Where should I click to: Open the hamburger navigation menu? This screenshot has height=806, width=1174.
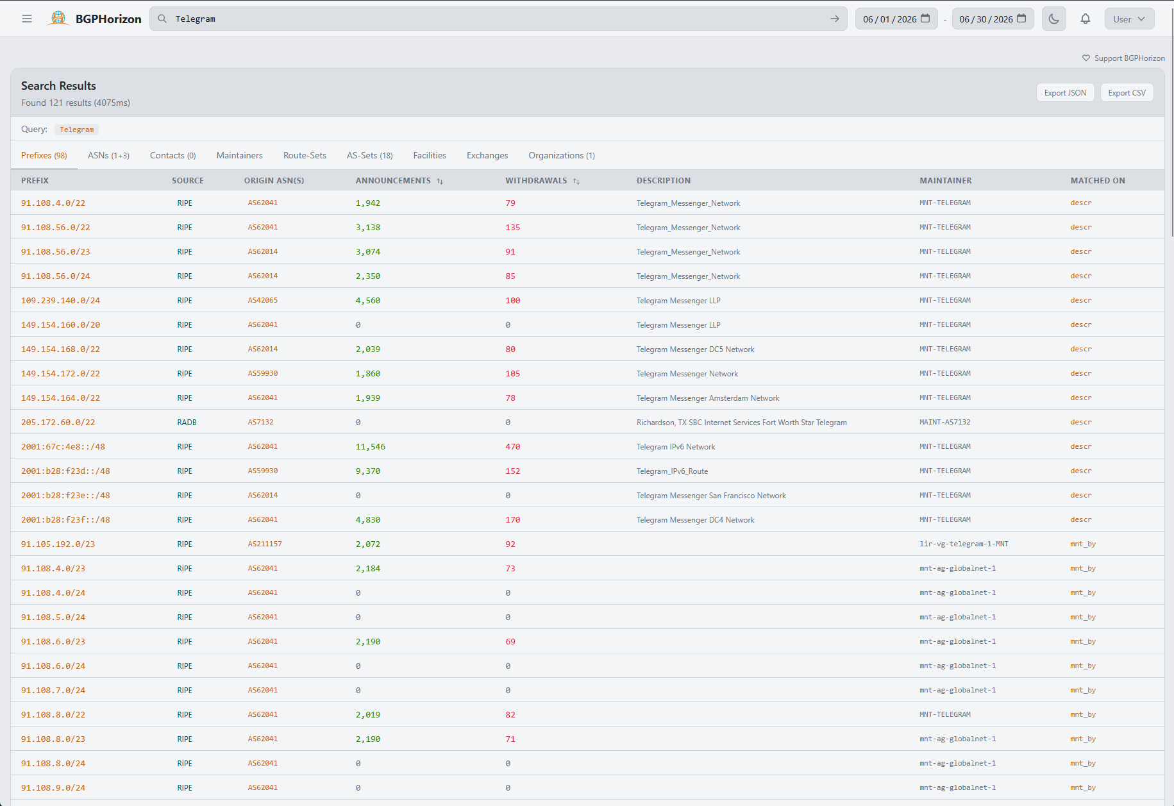click(27, 19)
